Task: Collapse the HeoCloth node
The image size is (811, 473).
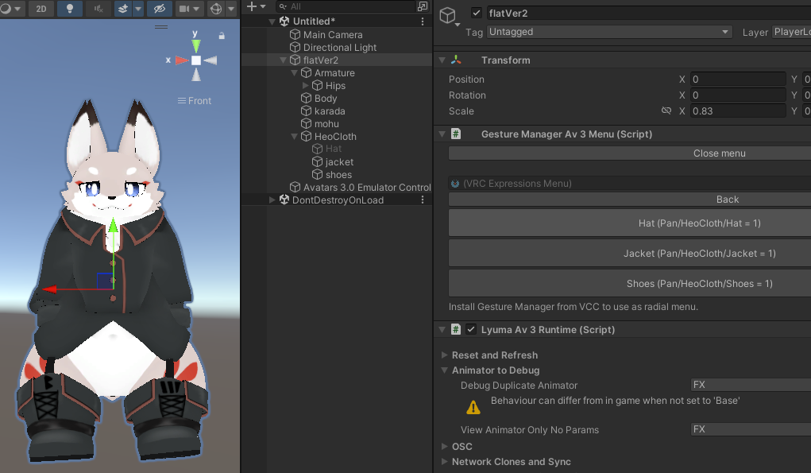Action: (295, 137)
